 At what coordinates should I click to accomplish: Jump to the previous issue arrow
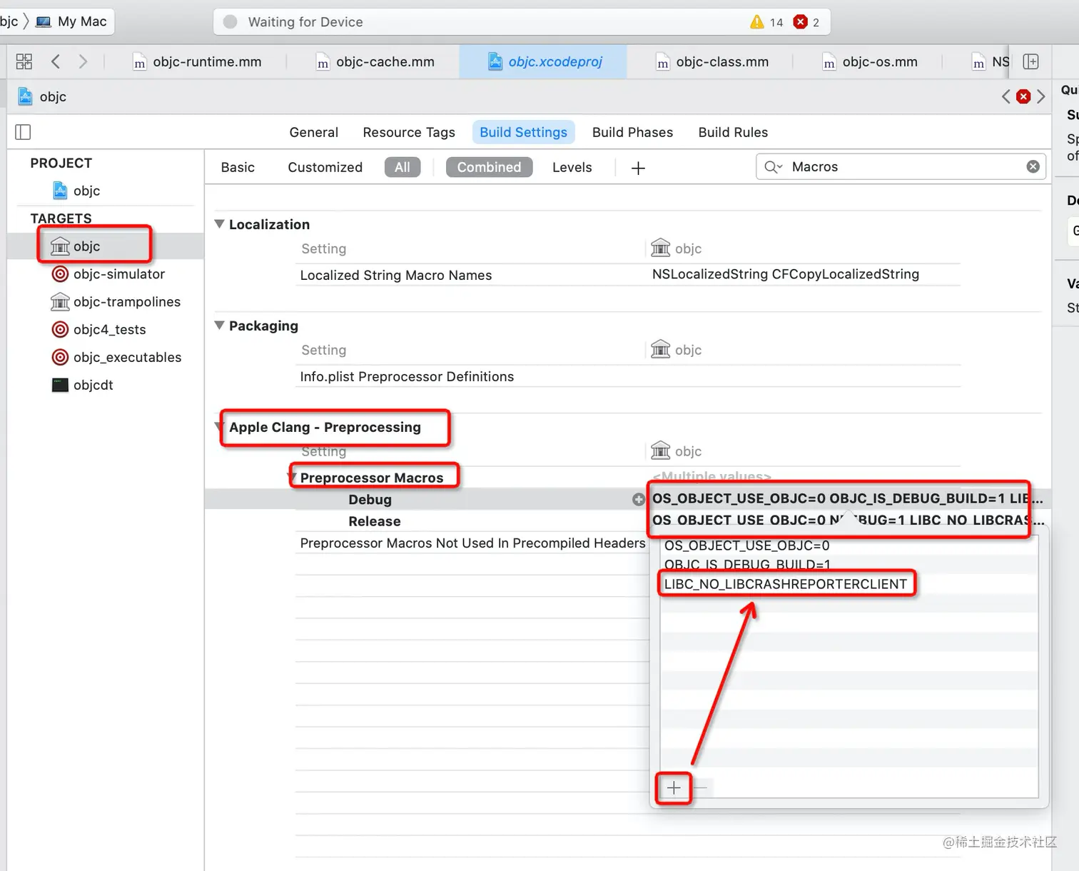[1006, 96]
